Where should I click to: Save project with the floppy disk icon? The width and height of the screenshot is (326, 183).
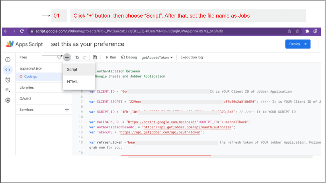[x=95, y=58]
